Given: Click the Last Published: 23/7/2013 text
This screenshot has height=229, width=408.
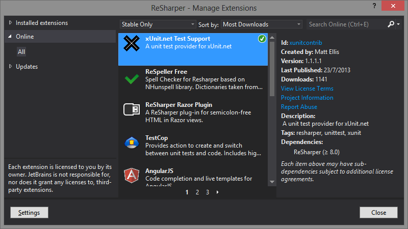Looking at the screenshot, I should 316,70.
